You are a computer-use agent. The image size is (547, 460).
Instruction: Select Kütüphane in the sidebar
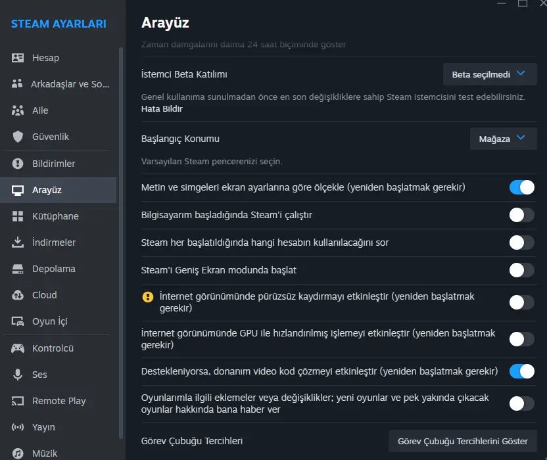(58, 216)
